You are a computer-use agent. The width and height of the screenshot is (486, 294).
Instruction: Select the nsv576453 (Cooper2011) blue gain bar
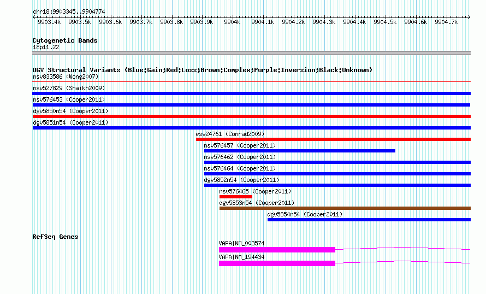pyautogui.click(x=251, y=105)
